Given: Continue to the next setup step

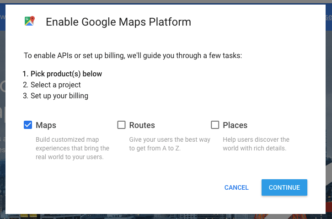Looking at the screenshot, I should (284, 187).
